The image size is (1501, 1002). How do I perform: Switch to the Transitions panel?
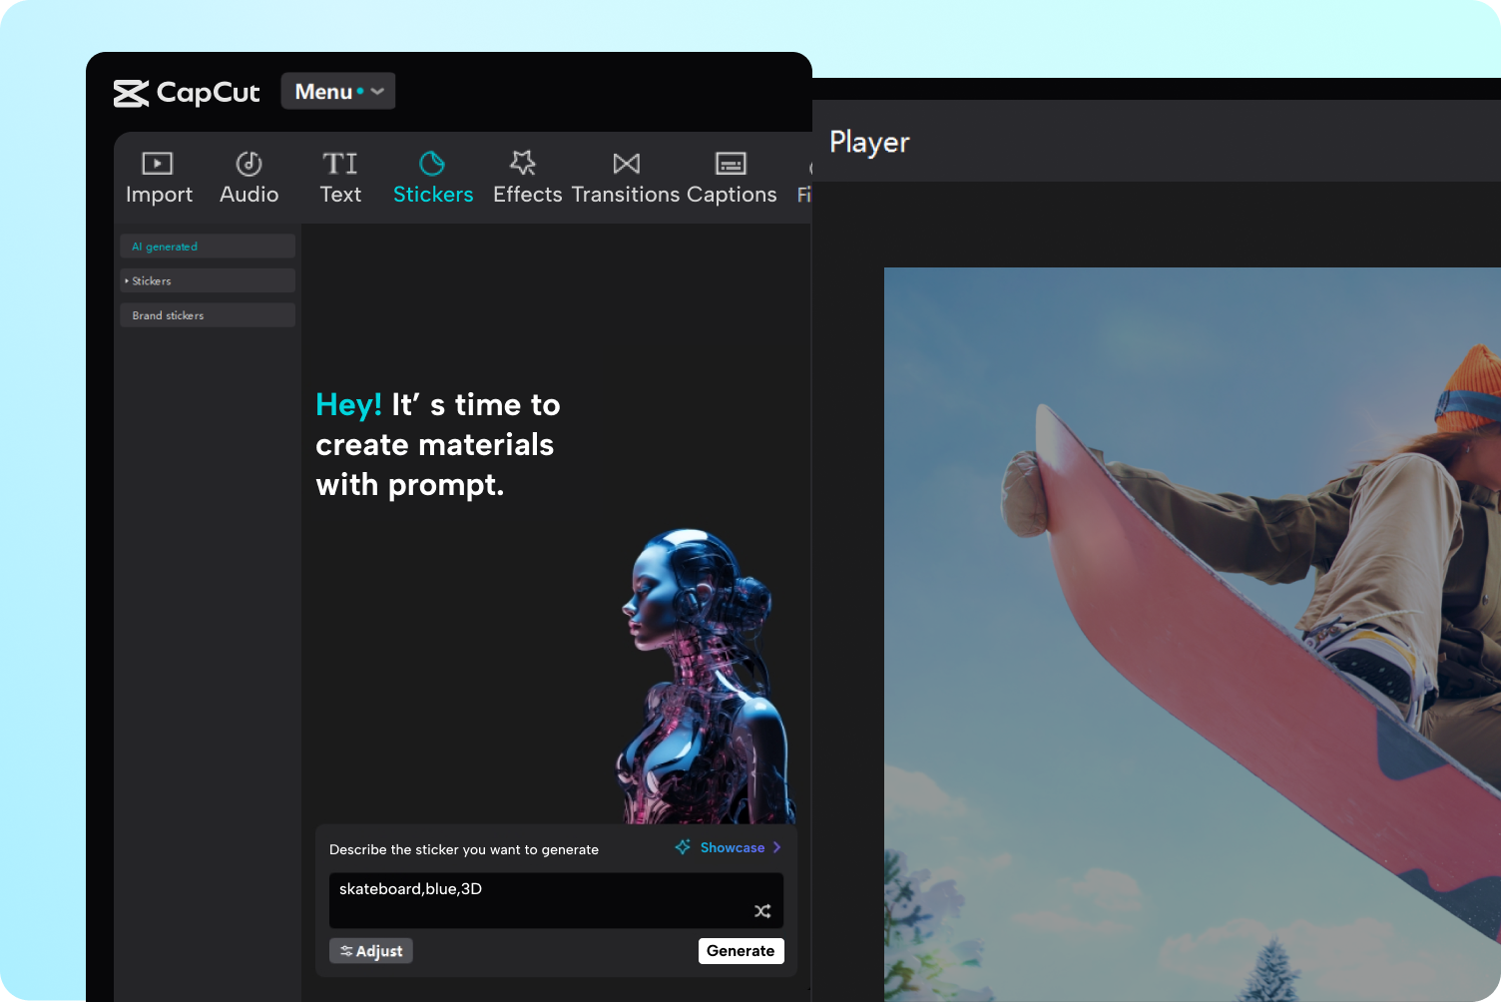coord(626,178)
